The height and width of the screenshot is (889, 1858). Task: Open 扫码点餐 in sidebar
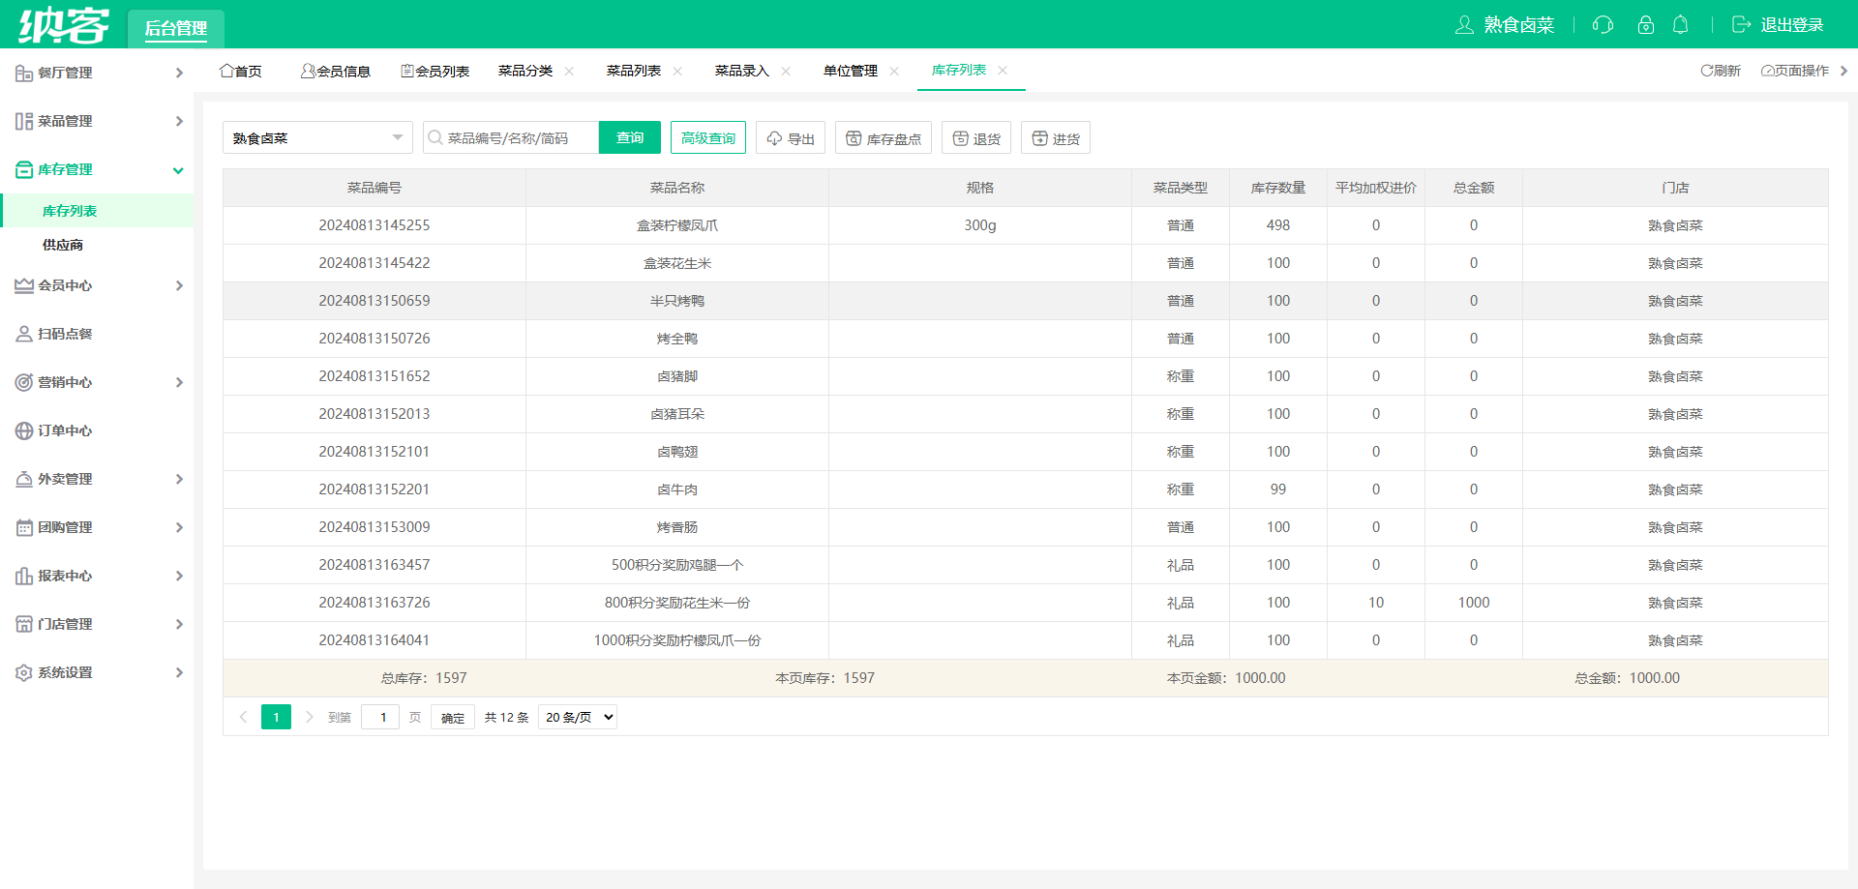(97, 334)
